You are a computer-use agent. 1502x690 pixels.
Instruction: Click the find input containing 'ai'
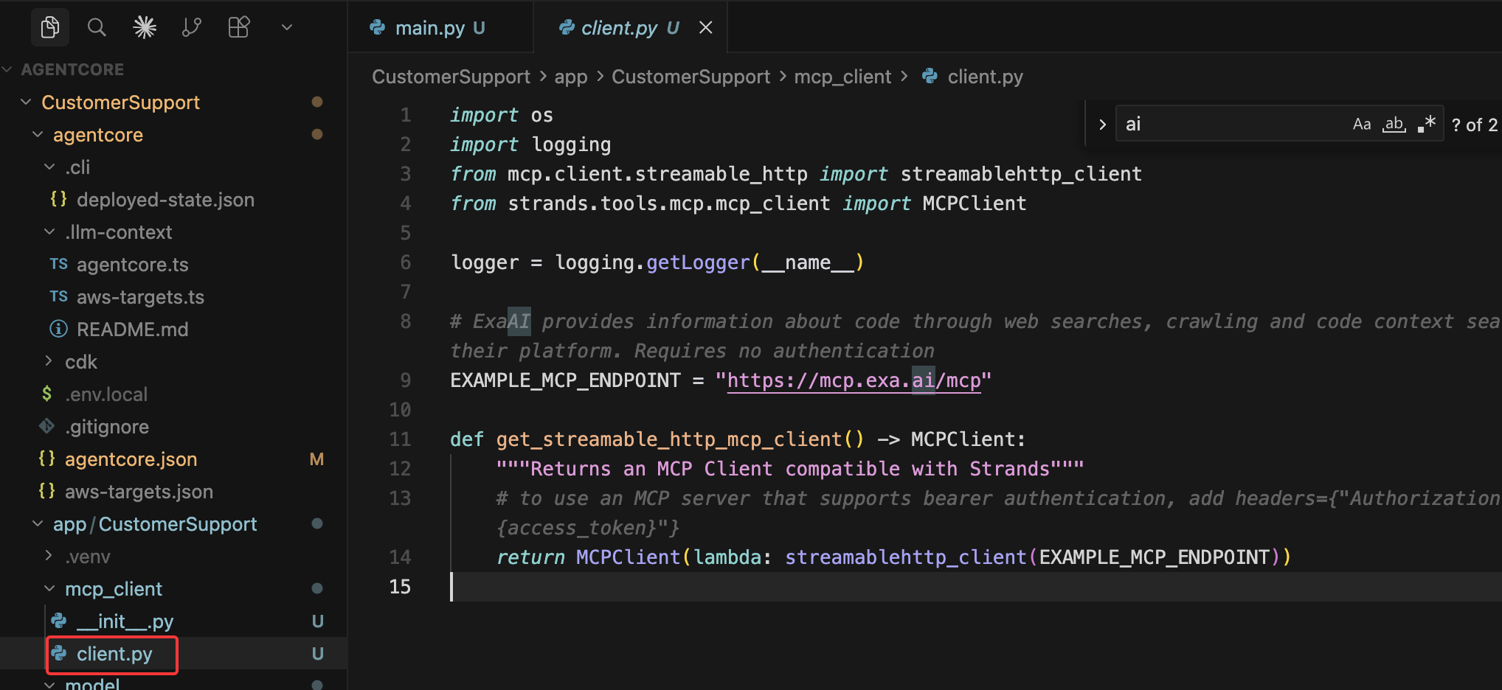click(1225, 125)
